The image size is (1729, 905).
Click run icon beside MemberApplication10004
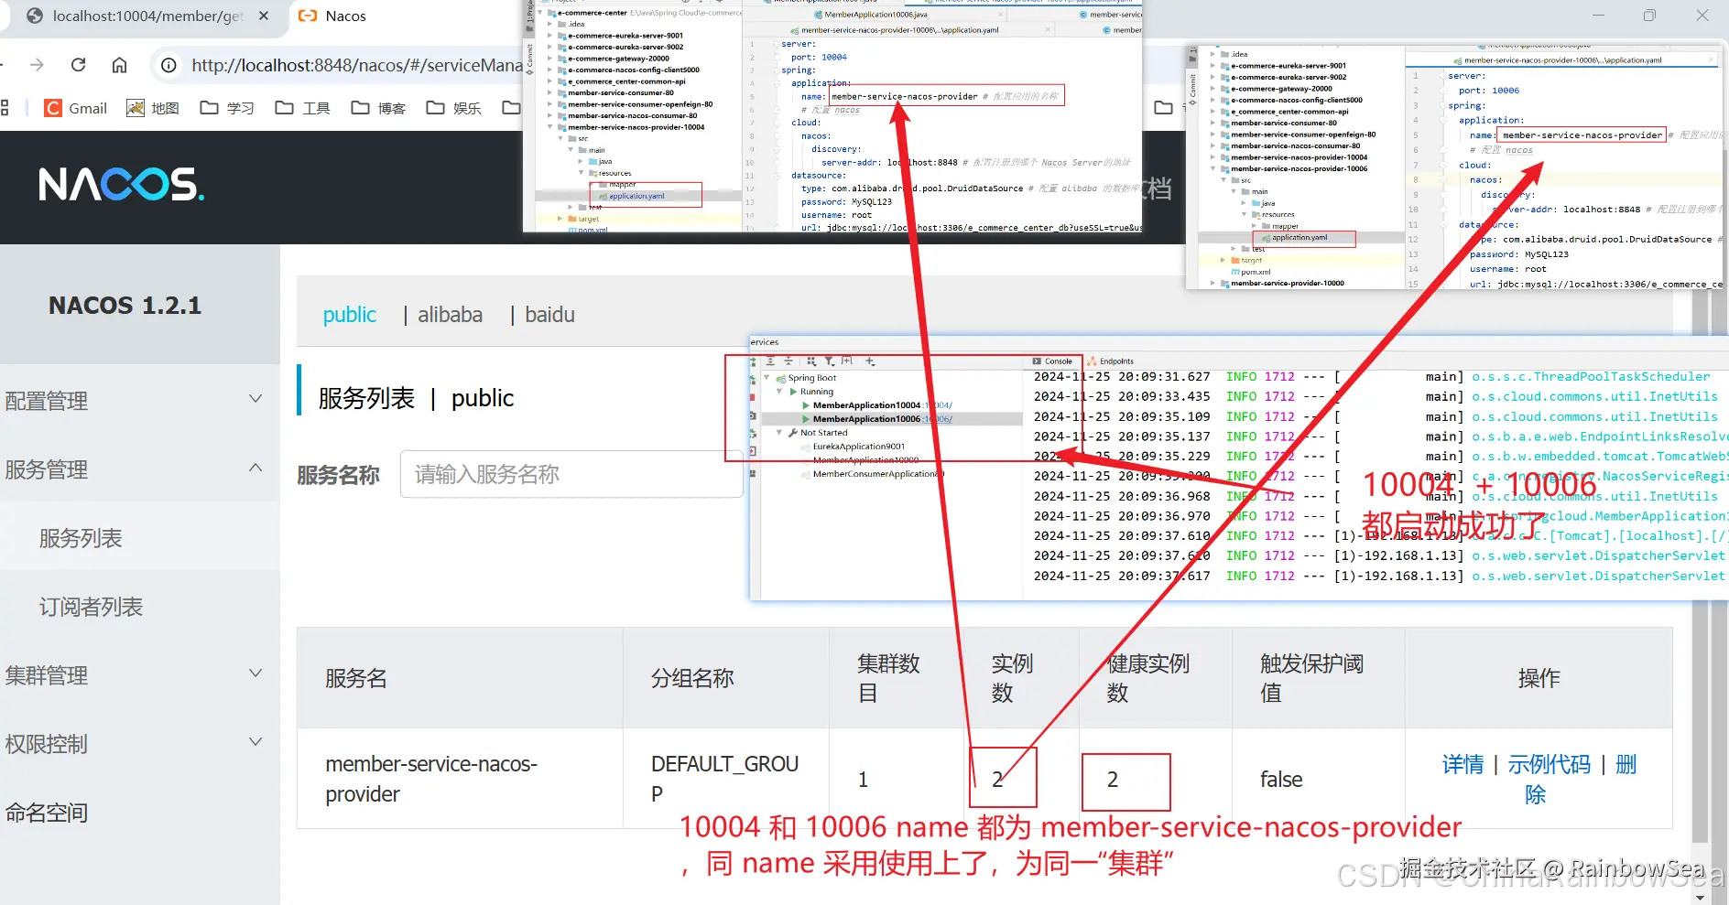[x=806, y=405]
